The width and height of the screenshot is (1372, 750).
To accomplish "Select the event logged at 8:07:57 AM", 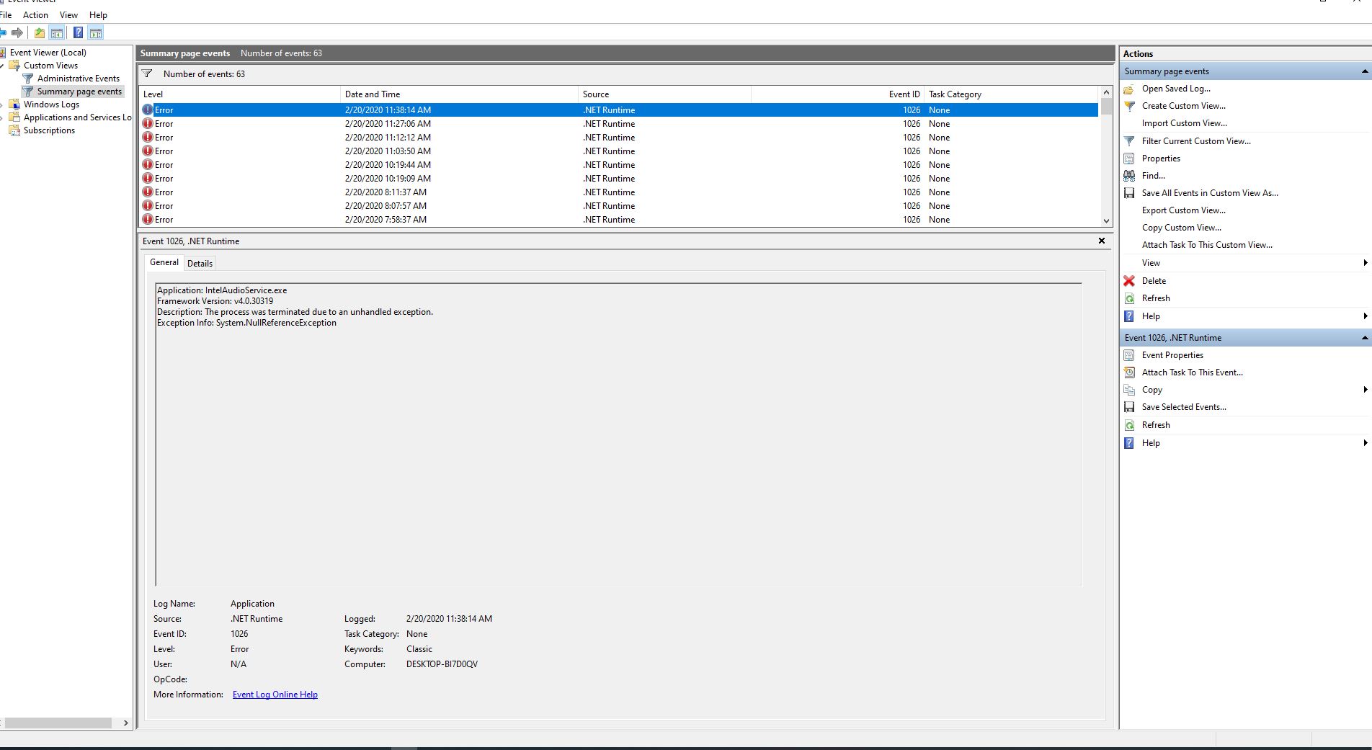I will [x=619, y=206].
